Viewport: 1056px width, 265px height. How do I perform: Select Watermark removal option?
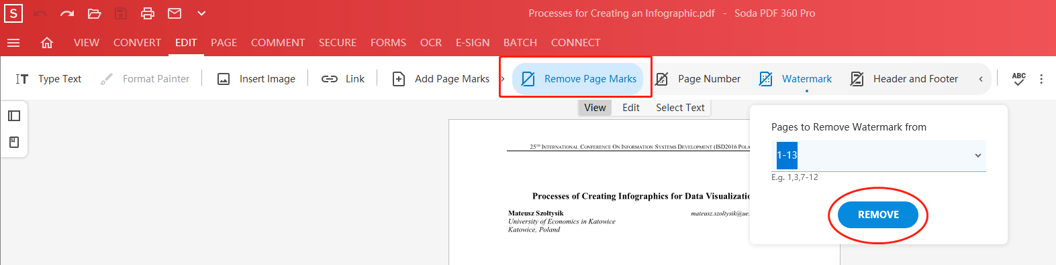click(796, 79)
